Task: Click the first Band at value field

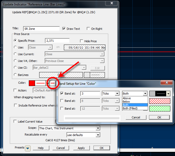Action: (90, 94)
